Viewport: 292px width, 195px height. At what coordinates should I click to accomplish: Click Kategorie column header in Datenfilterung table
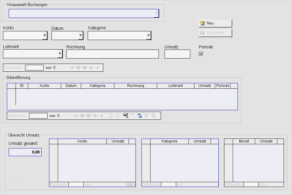tap(98, 86)
